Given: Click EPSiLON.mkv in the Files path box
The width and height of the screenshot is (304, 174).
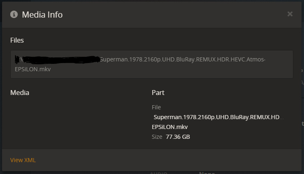Looking at the screenshot, I should (32, 69).
